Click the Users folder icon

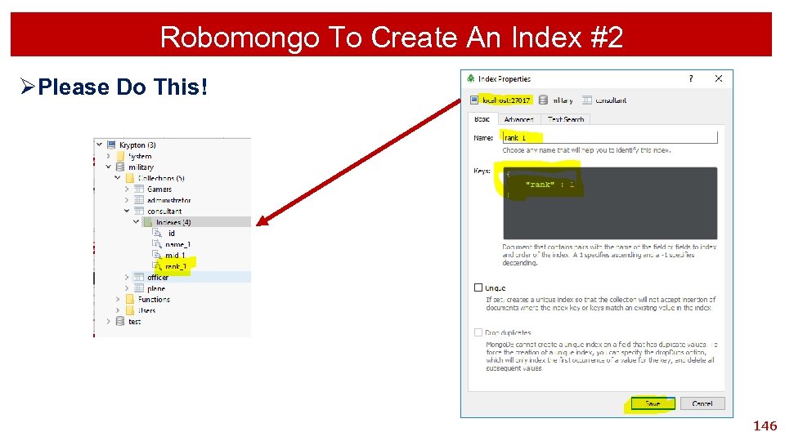[x=130, y=310]
